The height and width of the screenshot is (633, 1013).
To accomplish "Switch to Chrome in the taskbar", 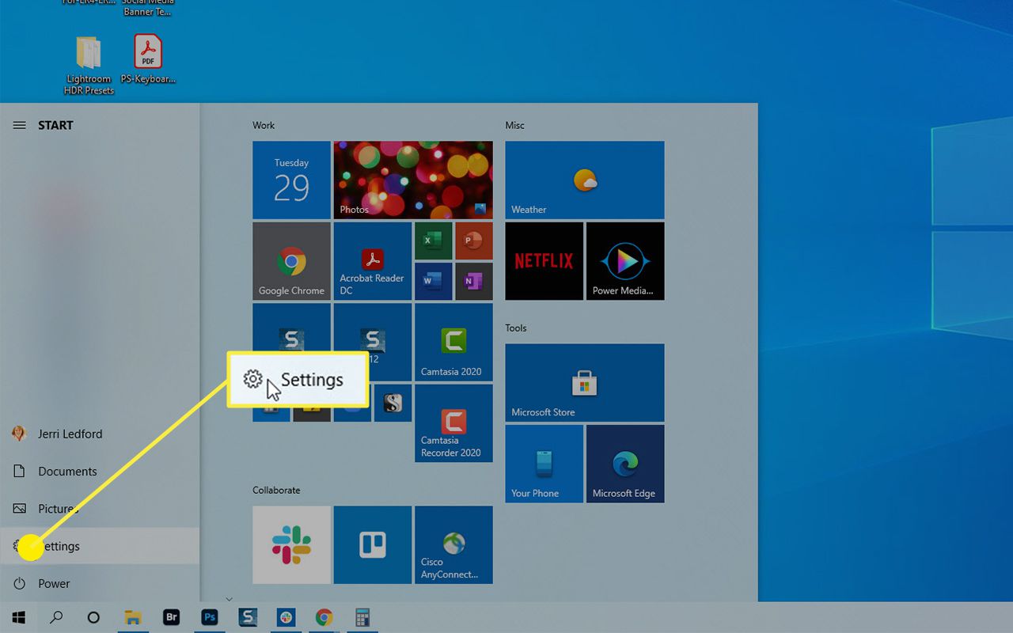I will 324,617.
